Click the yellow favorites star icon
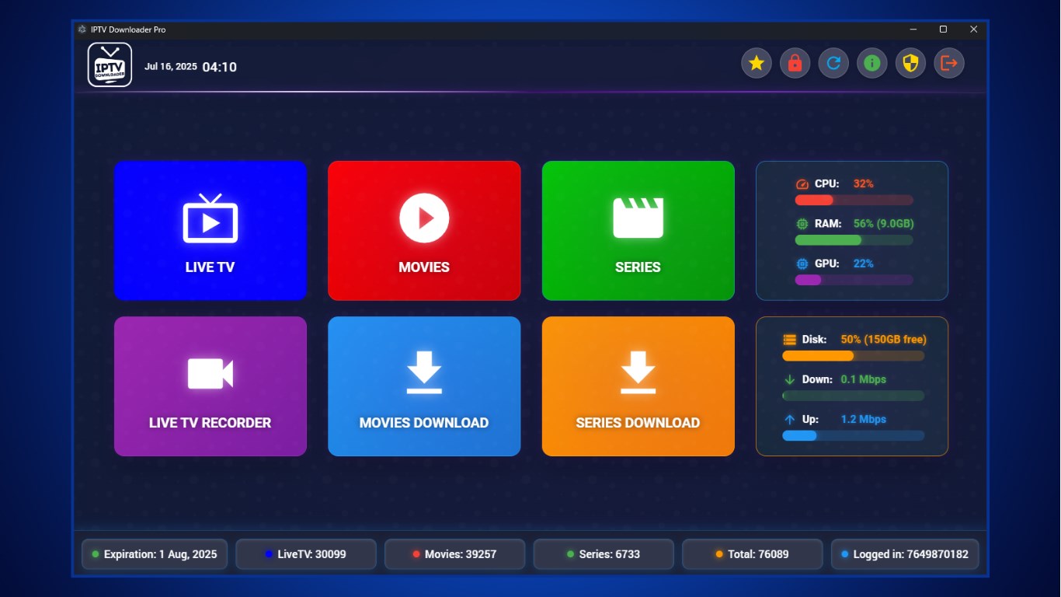Screen dimensions: 1061x597 [x=756, y=63]
